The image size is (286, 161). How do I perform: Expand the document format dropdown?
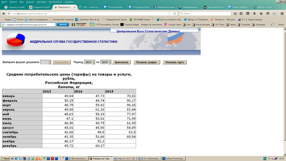click(x=46, y=62)
